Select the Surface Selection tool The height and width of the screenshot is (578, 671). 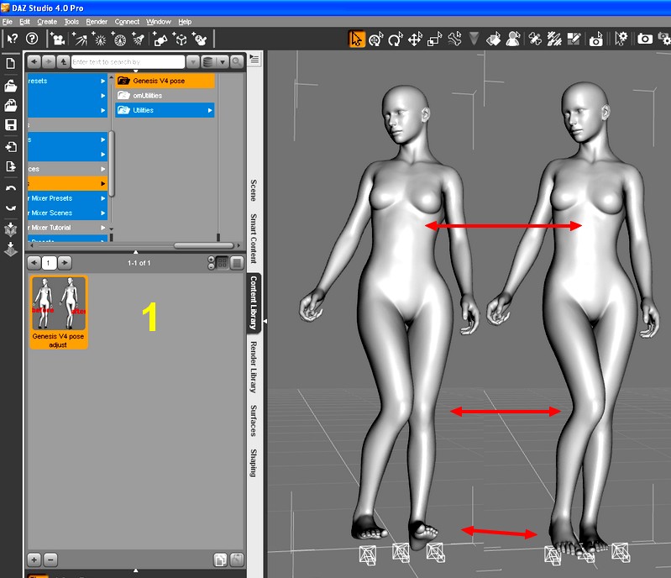pos(494,39)
